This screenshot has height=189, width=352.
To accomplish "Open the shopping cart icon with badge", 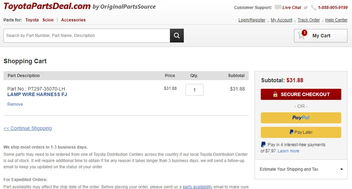I will pyautogui.click(x=302, y=35).
